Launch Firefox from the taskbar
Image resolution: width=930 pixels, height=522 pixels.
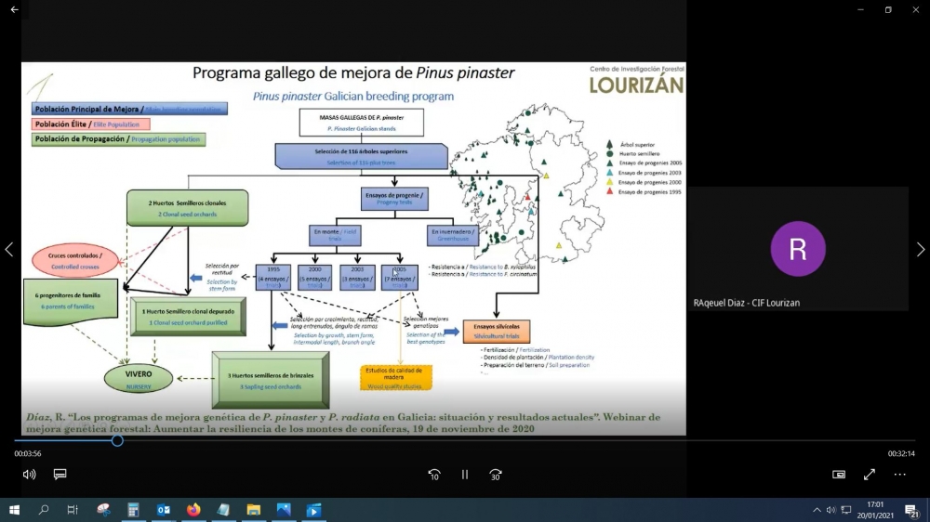(193, 510)
